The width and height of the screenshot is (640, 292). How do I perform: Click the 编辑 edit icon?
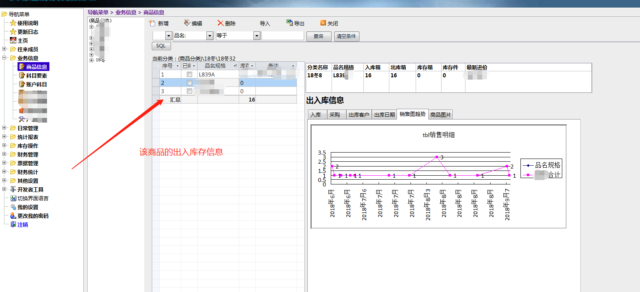pos(187,23)
